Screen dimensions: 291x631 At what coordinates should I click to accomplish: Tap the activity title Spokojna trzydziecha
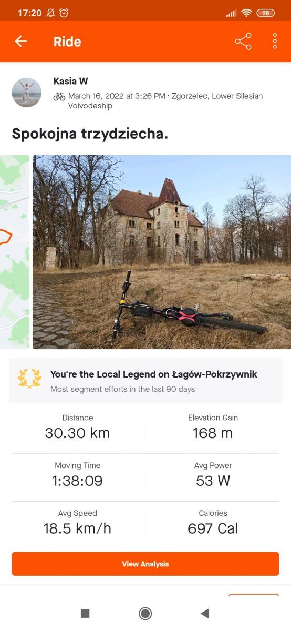90,134
